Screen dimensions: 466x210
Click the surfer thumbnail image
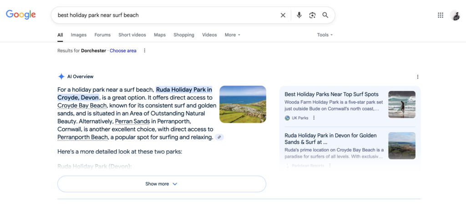click(402, 105)
